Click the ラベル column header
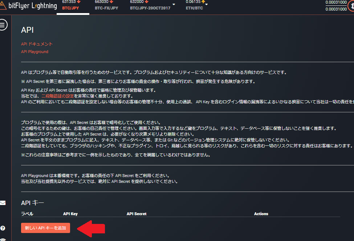 [x=27, y=214]
